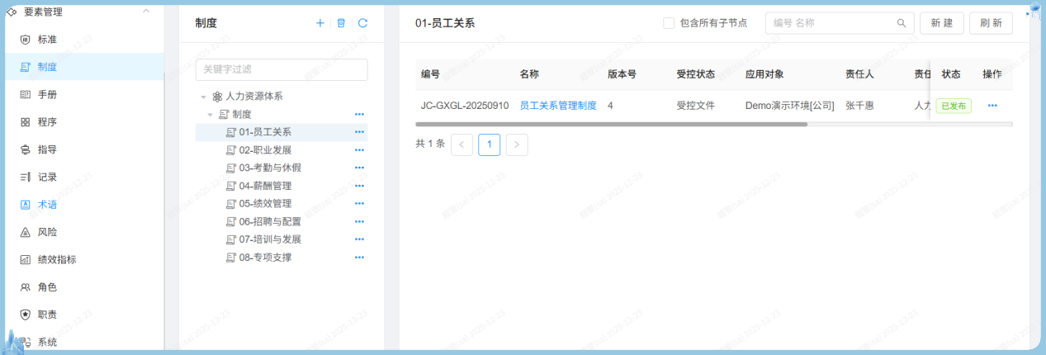Open the 员工关系管理制度 link

[558, 106]
